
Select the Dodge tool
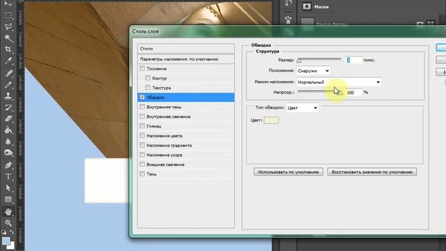point(8,153)
